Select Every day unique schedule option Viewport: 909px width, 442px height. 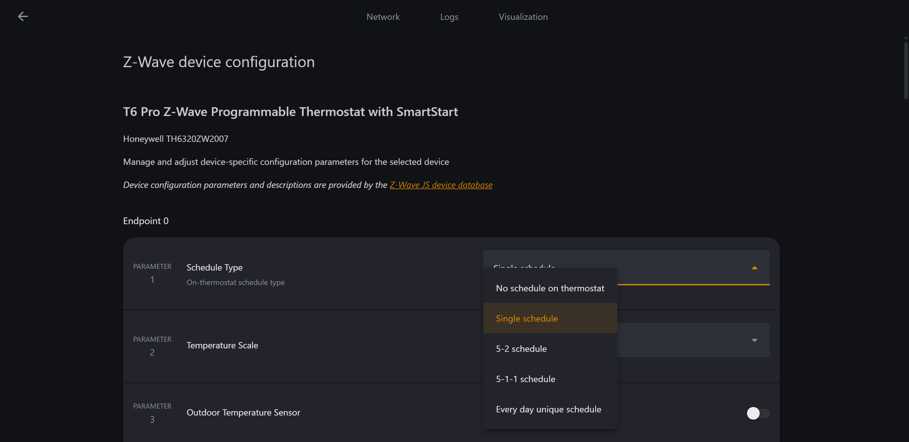pyautogui.click(x=550, y=409)
